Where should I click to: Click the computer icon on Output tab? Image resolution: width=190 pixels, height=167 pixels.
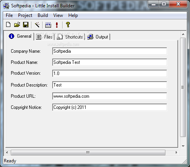point(90,37)
